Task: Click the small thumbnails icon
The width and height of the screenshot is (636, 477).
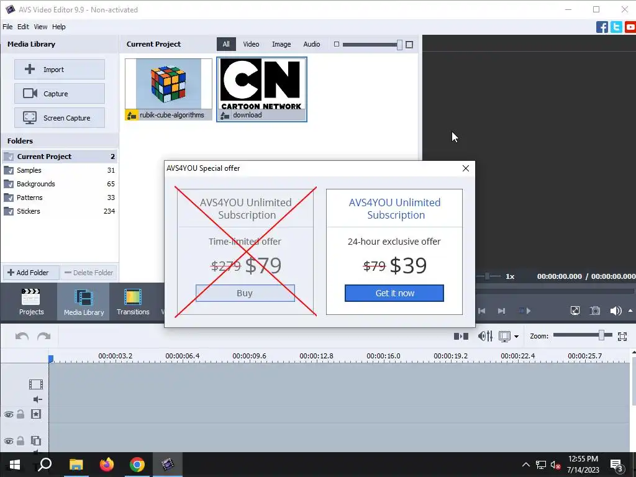Action: point(336,44)
